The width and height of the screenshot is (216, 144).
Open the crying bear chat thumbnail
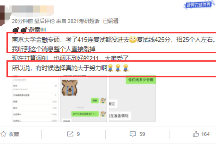[84, 98]
